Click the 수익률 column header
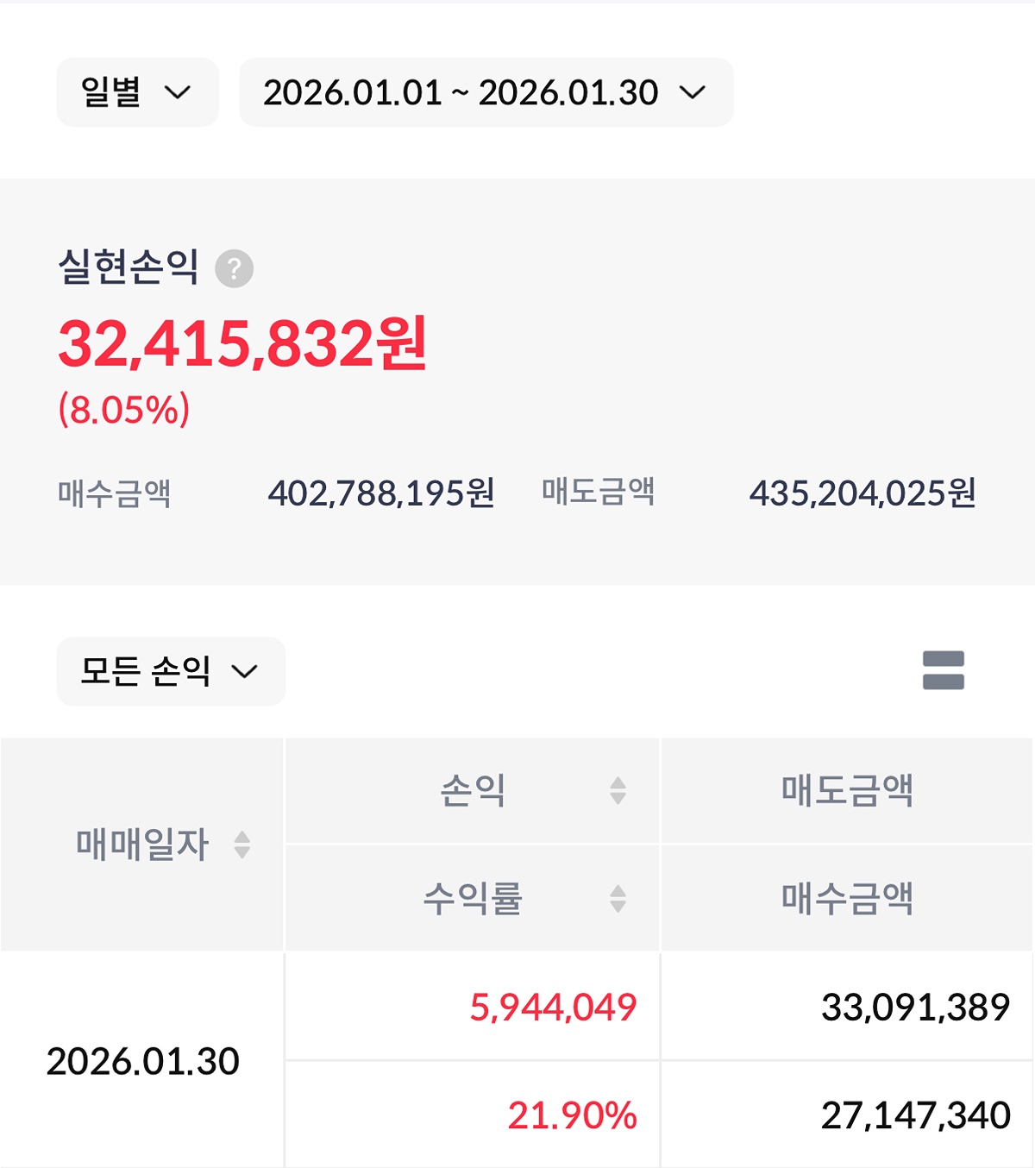Image resolution: width=1035 pixels, height=1168 pixels. (x=473, y=899)
